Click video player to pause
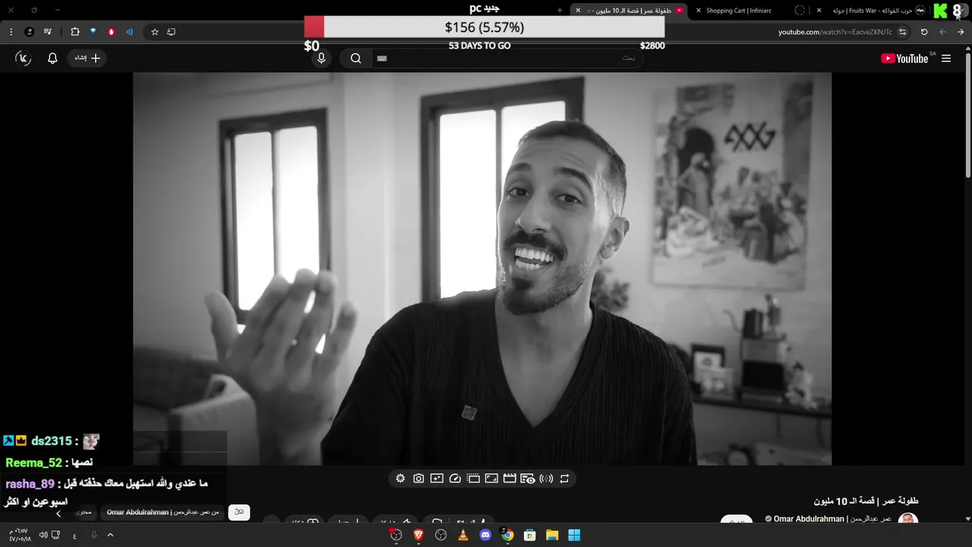972x547 pixels. pyautogui.click(x=482, y=268)
